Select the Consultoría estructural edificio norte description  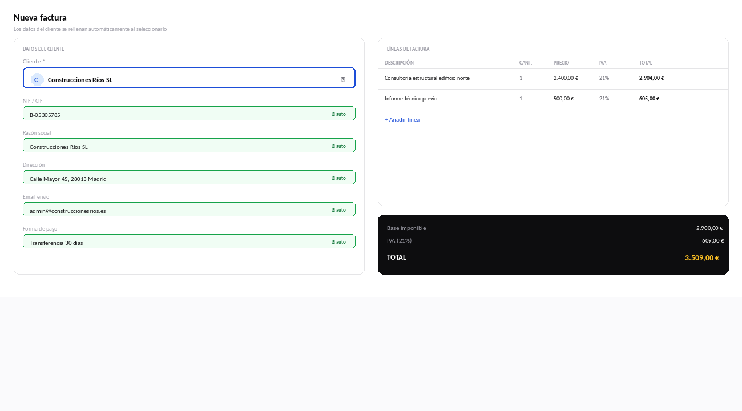(427, 78)
